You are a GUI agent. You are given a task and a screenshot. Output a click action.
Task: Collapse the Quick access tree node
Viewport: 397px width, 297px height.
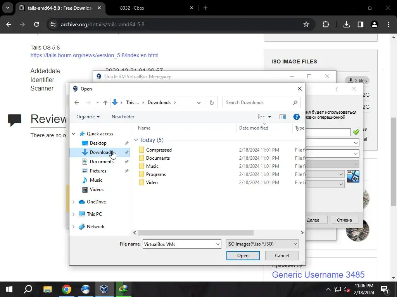pos(74,134)
